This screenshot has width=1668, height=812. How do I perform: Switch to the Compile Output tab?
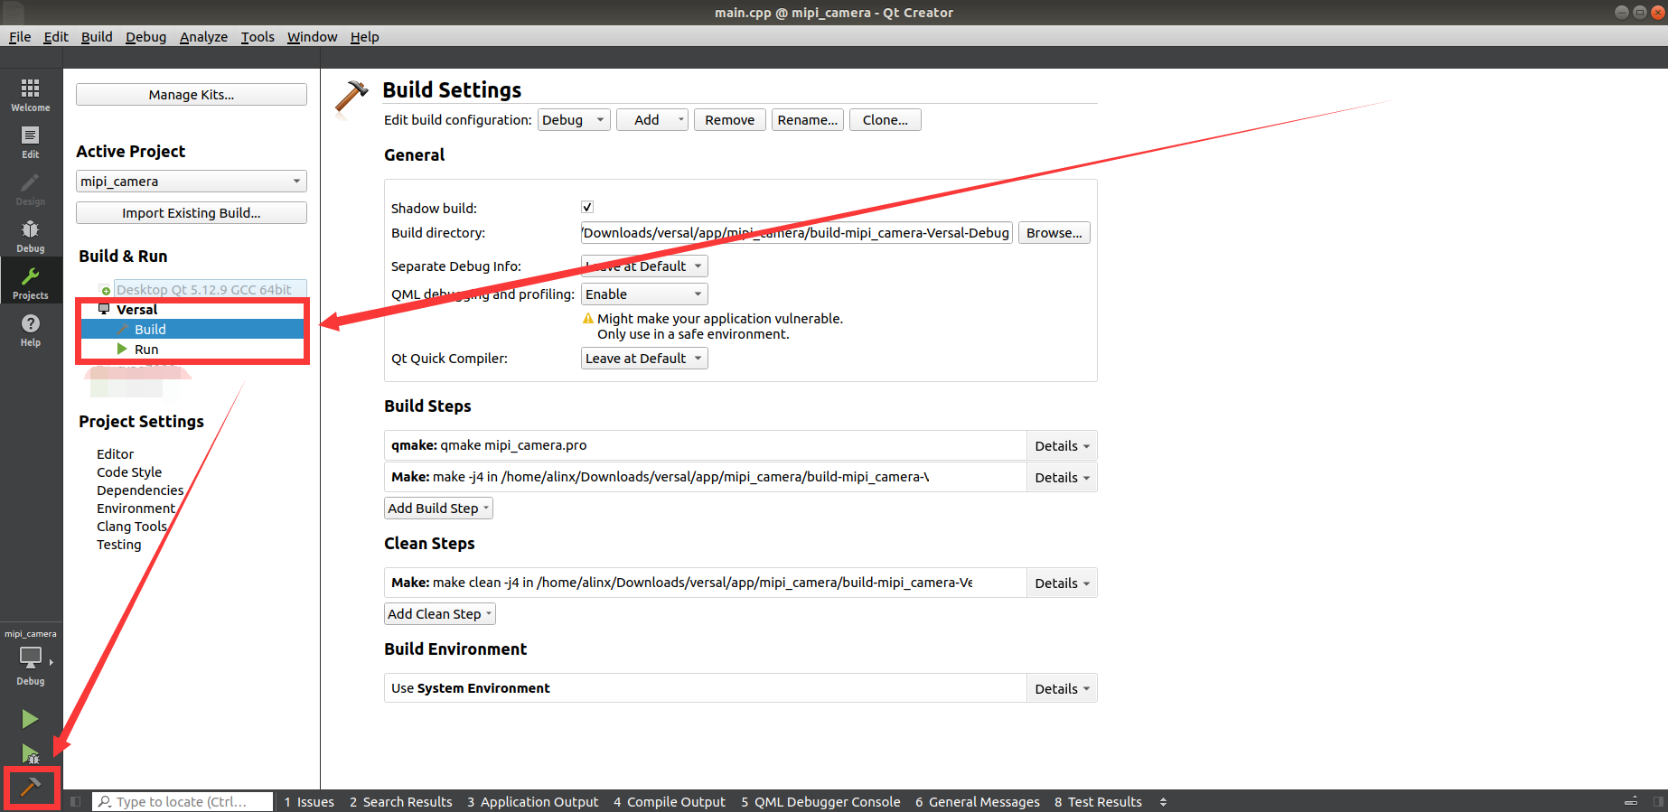coord(670,801)
